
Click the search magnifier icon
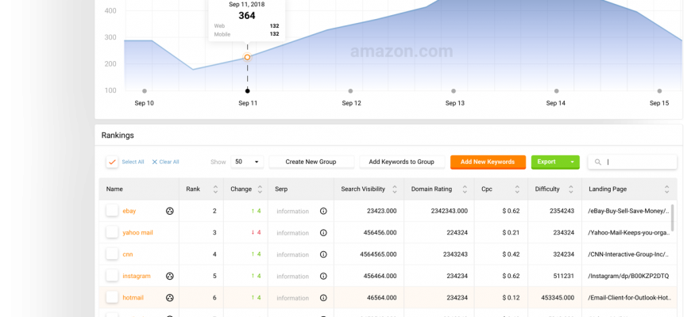click(x=597, y=162)
